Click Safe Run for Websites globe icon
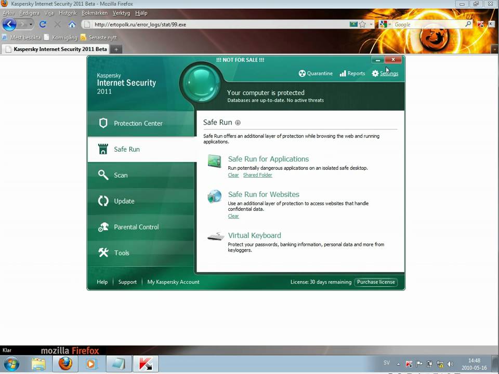The height and width of the screenshot is (374, 499). tap(214, 196)
